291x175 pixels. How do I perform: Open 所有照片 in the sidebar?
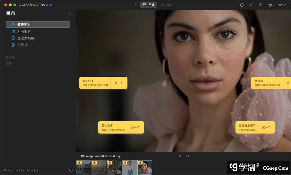[24, 31]
